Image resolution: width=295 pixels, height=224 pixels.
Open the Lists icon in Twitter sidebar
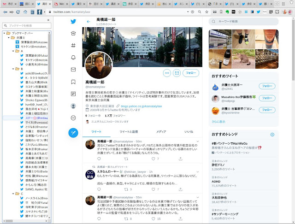[x=73, y=94]
